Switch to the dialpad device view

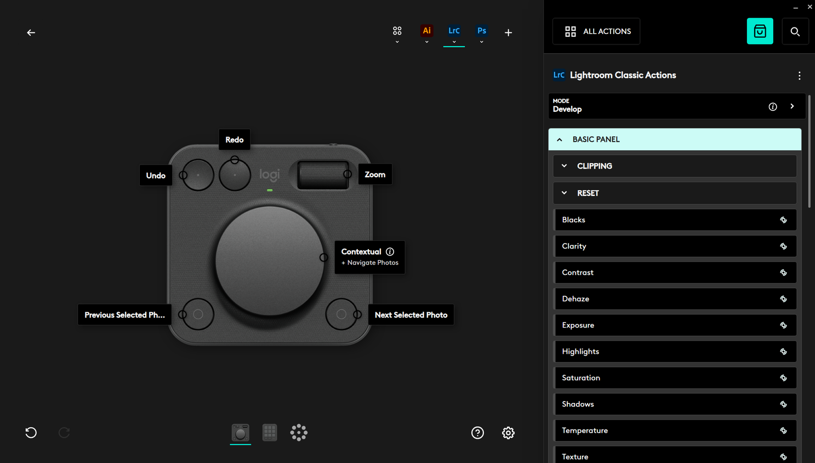pyautogui.click(x=241, y=433)
